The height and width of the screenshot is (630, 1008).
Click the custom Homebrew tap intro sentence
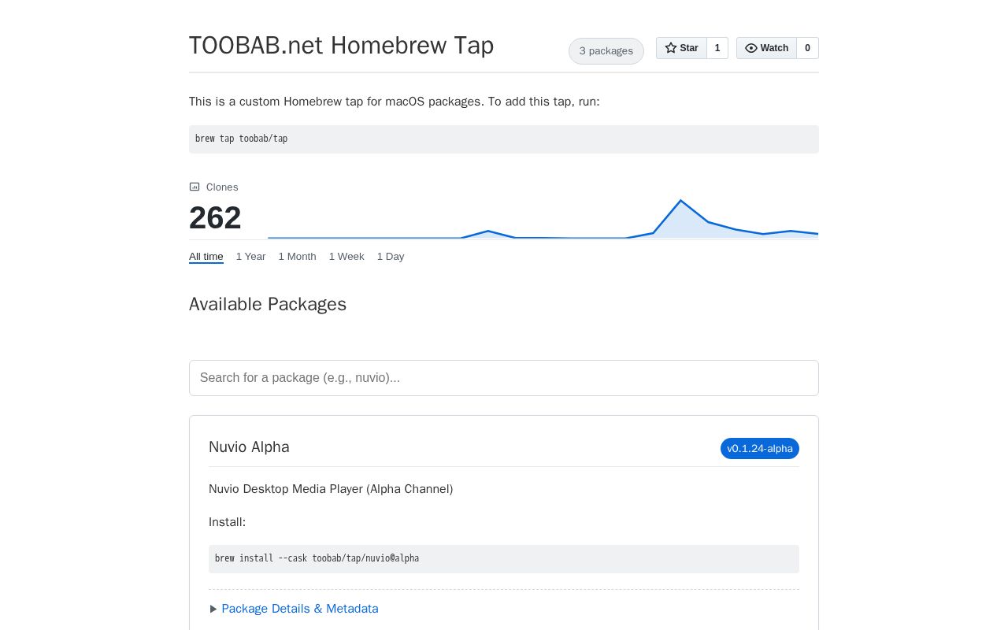[x=395, y=102]
